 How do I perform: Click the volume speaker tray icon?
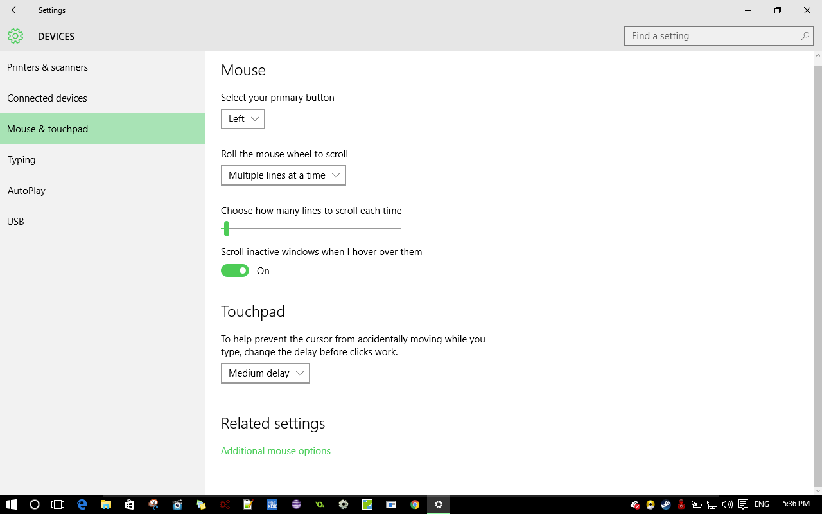[727, 504]
